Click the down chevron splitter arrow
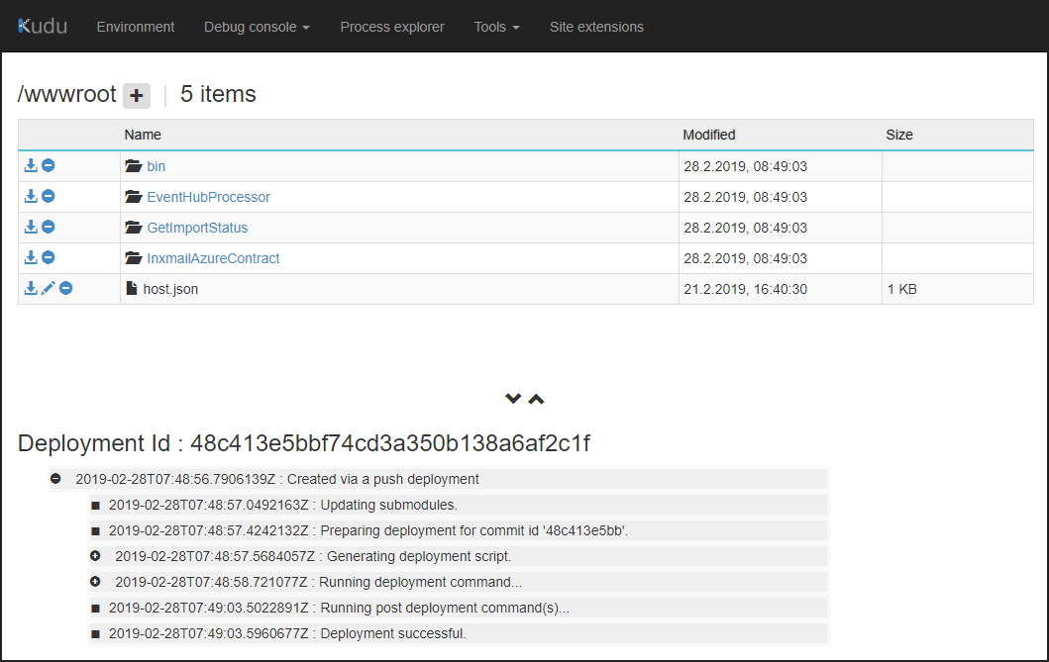 [513, 399]
